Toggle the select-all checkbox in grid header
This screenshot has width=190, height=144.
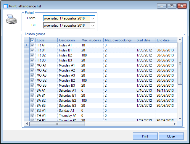tap(33, 40)
